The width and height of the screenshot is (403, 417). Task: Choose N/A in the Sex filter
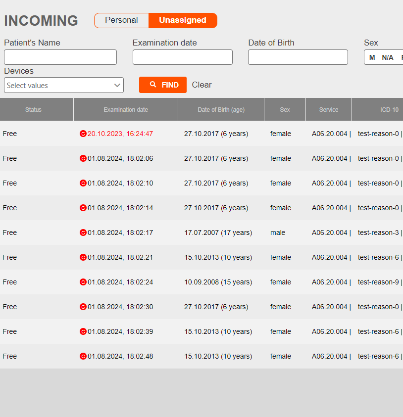(x=388, y=57)
